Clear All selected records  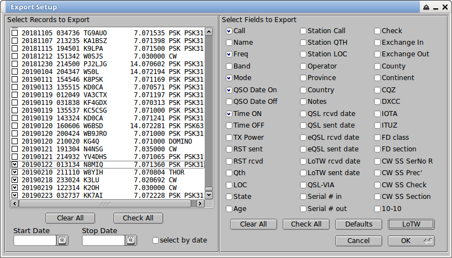70,218
